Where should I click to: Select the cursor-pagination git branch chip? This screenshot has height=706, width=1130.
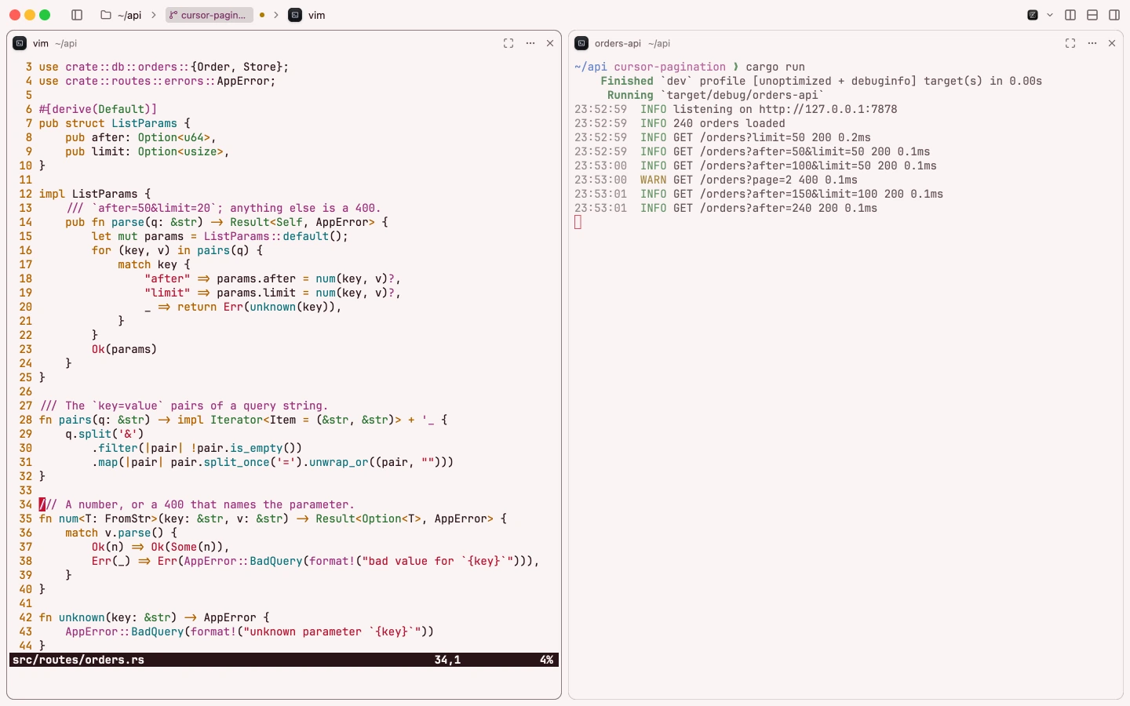[209, 15]
